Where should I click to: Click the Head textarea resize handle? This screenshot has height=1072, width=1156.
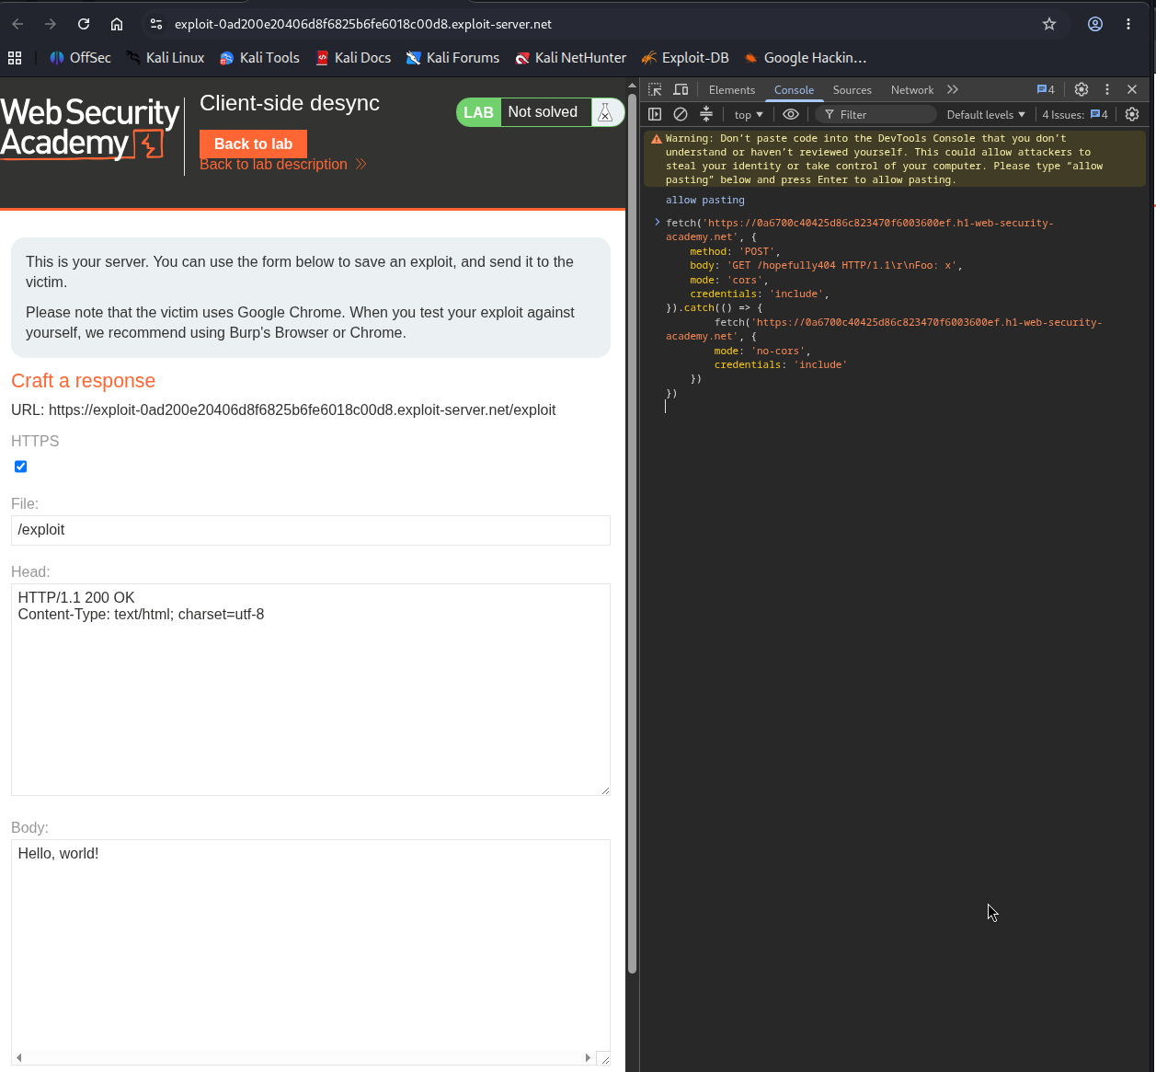(604, 790)
